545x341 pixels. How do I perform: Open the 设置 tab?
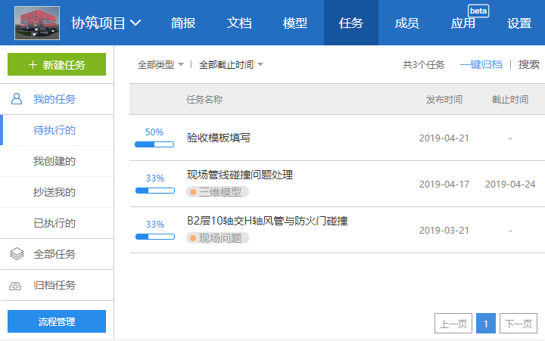click(x=519, y=23)
